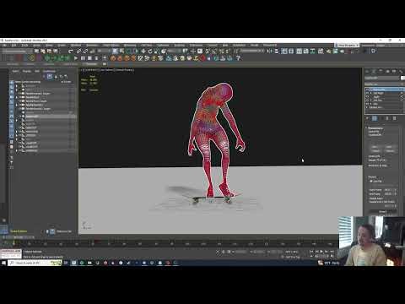
Task: Click the Windows taskbar search box
Action: [x=35, y=263]
